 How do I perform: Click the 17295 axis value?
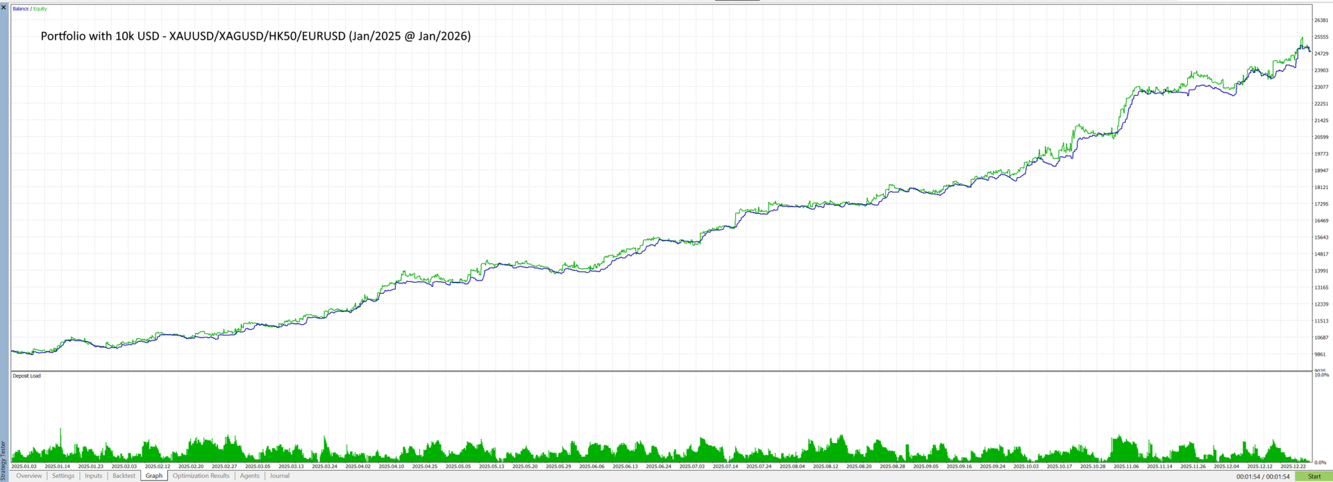tap(1321, 204)
